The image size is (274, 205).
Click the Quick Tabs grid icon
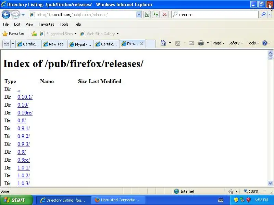pyautogui.click(x=7, y=44)
